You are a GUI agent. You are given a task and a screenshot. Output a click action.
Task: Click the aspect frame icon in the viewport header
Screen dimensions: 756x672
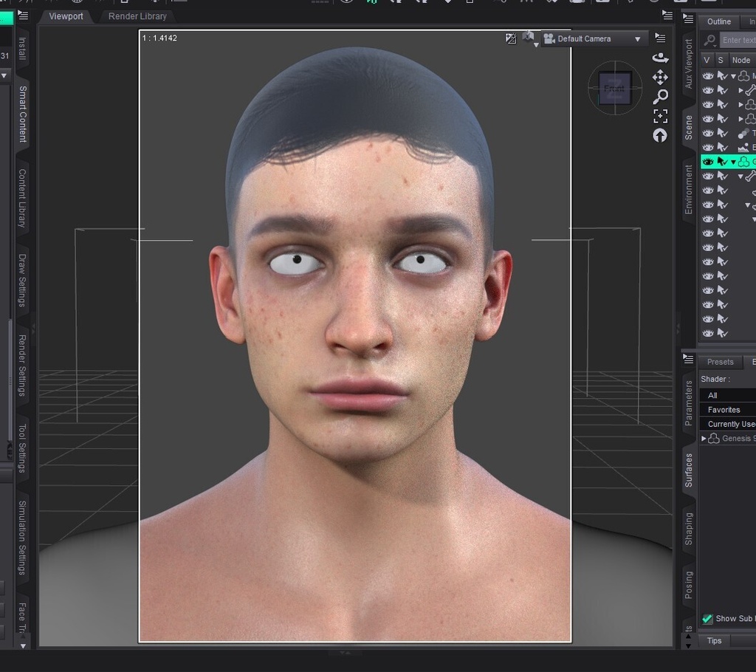click(511, 38)
